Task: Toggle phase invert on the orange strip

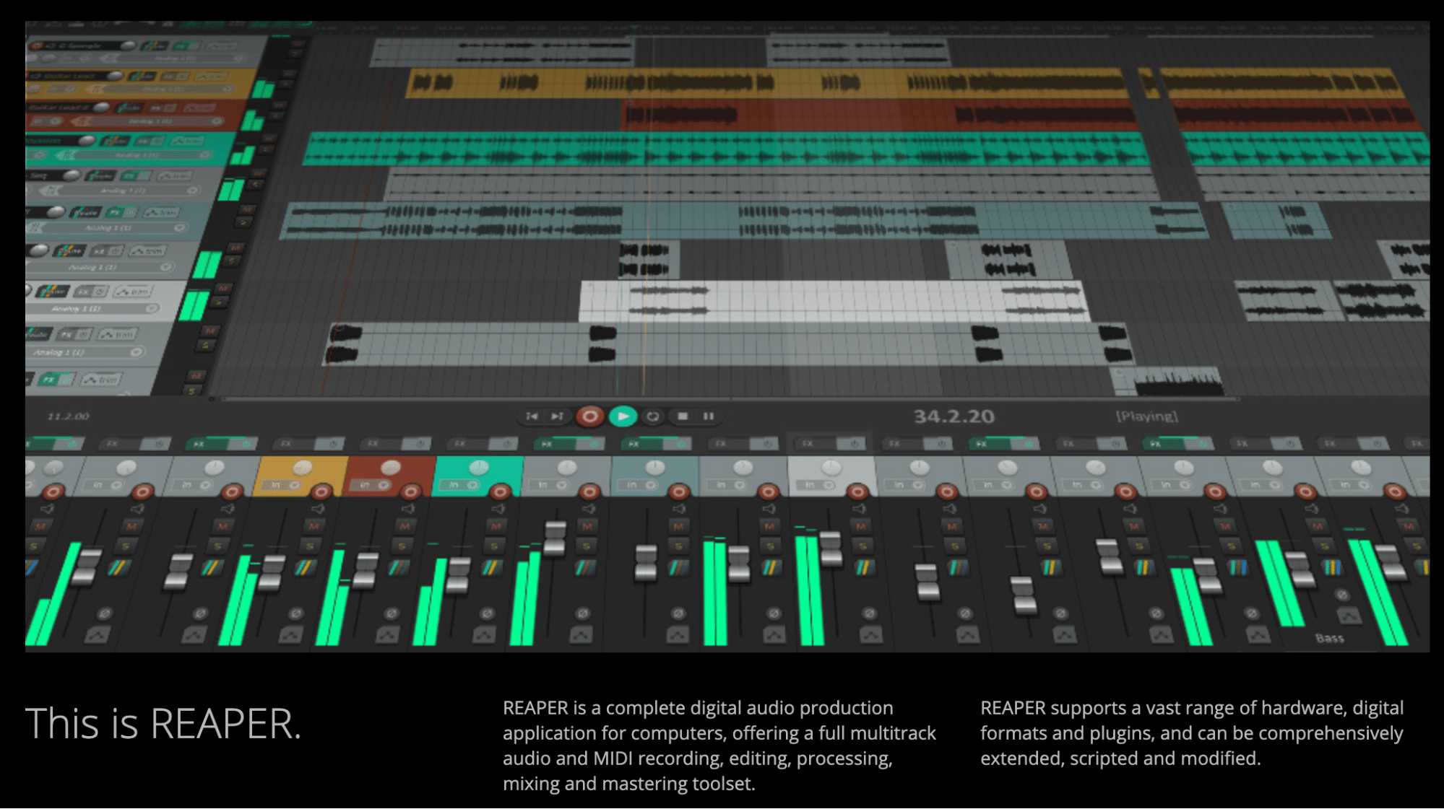Action: click(x=296, y=613)
